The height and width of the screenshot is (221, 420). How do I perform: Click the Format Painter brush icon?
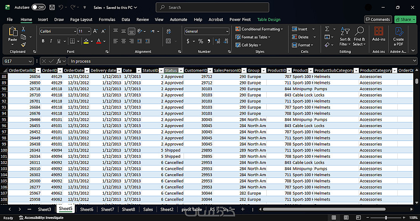(x=24, y=44)
